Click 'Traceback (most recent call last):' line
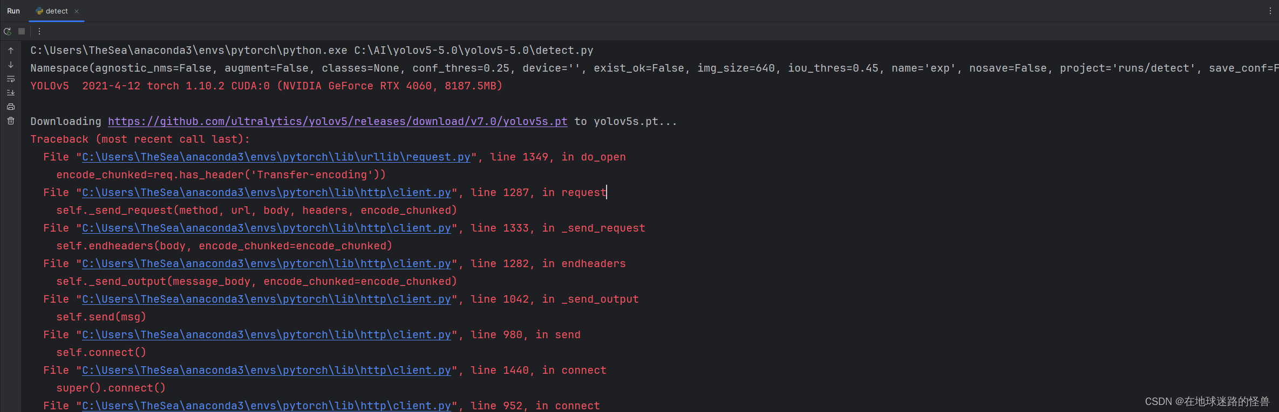 pos(140,139)
